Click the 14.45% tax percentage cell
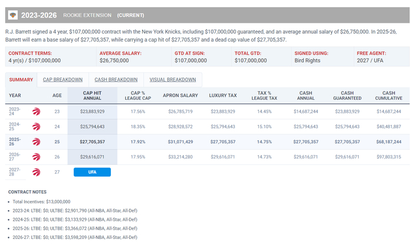The image size is (411, 246). click(264, 112)
